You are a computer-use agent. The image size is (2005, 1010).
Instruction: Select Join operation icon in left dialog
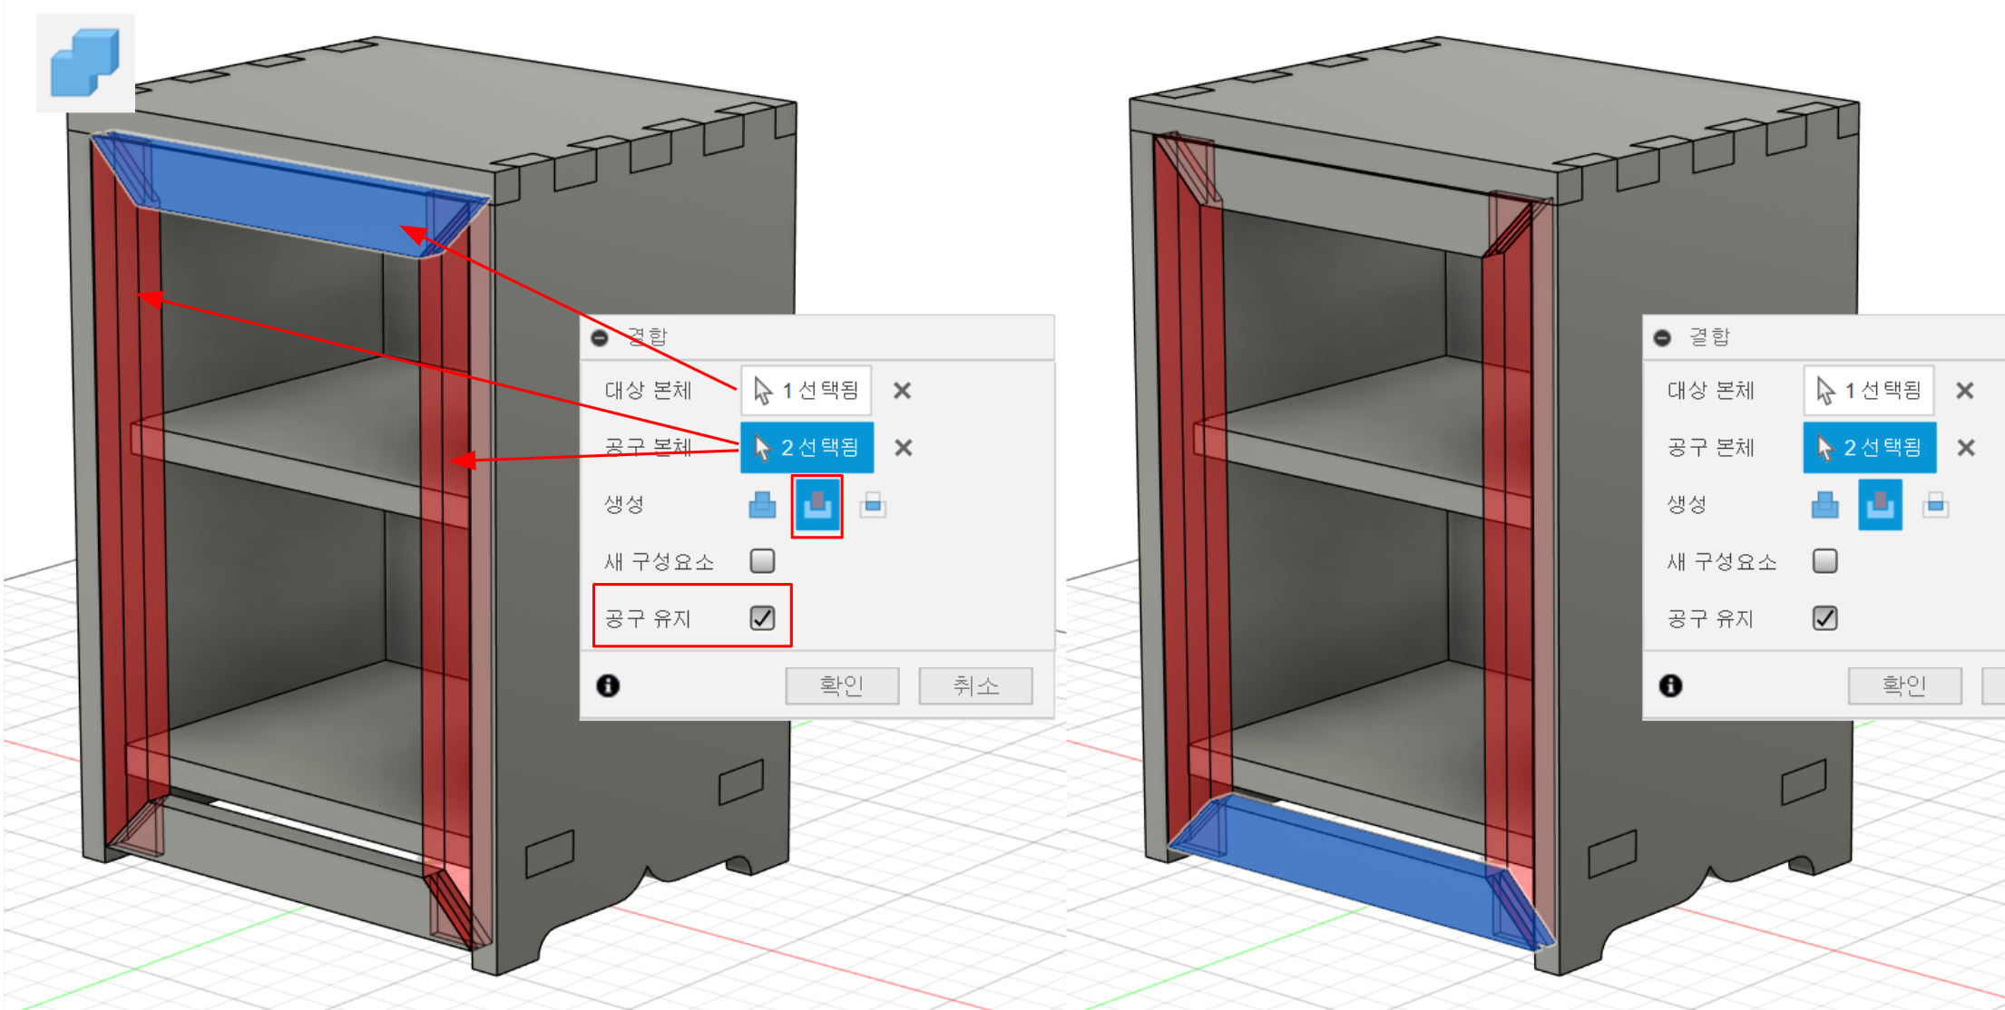click(762, 505)
